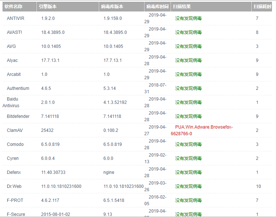Image resolution: width=276 pixels, height=217 pixels.
Task: Click the engine version 18.4.3895.0 for AVAST!
Action: [53, 32]
